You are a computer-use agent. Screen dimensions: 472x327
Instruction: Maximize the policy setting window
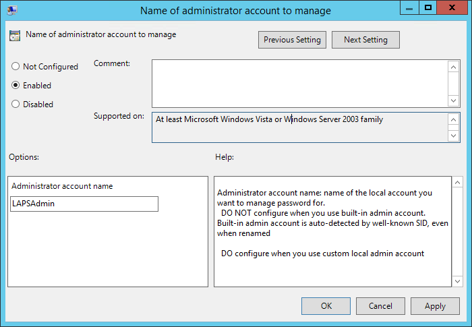coord(427,7)
